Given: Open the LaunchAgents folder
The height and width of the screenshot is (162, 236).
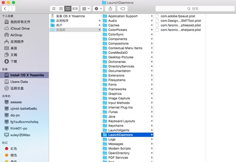Looking at the screenshot, I should tap(127, 130).
